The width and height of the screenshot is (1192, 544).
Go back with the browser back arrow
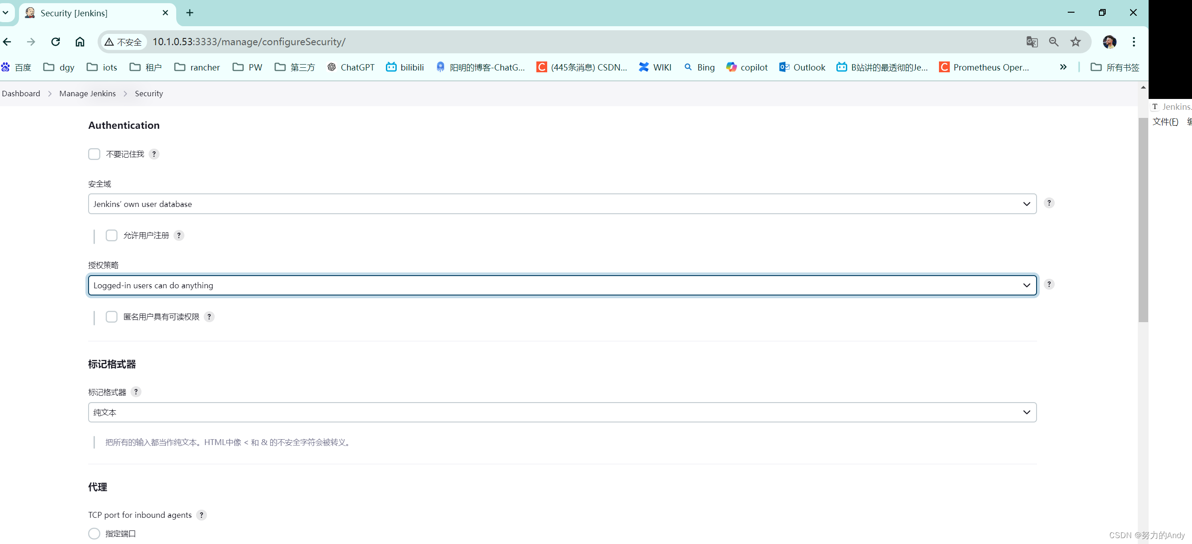7,42
